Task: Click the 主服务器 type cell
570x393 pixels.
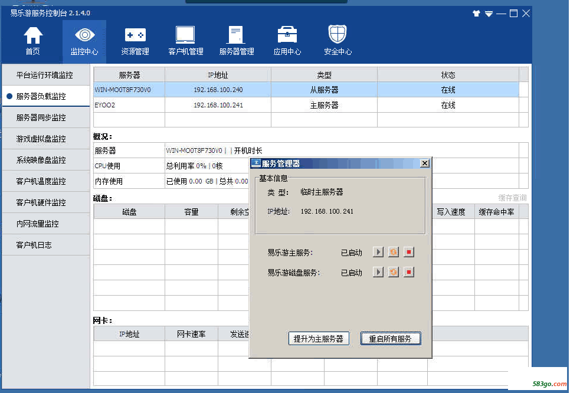Action: point(324,105)
